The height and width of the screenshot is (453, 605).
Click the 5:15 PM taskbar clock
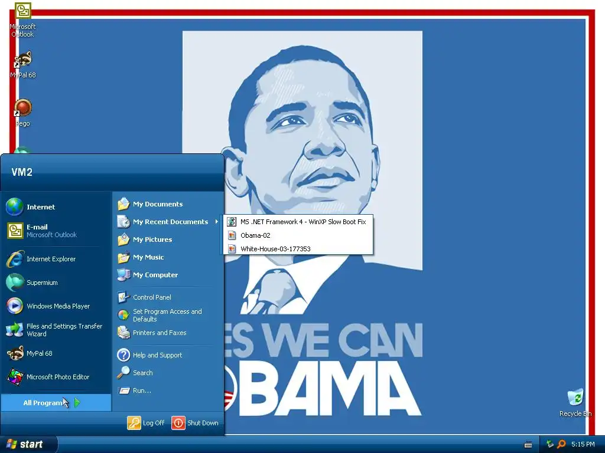click(x=583, y=444)
